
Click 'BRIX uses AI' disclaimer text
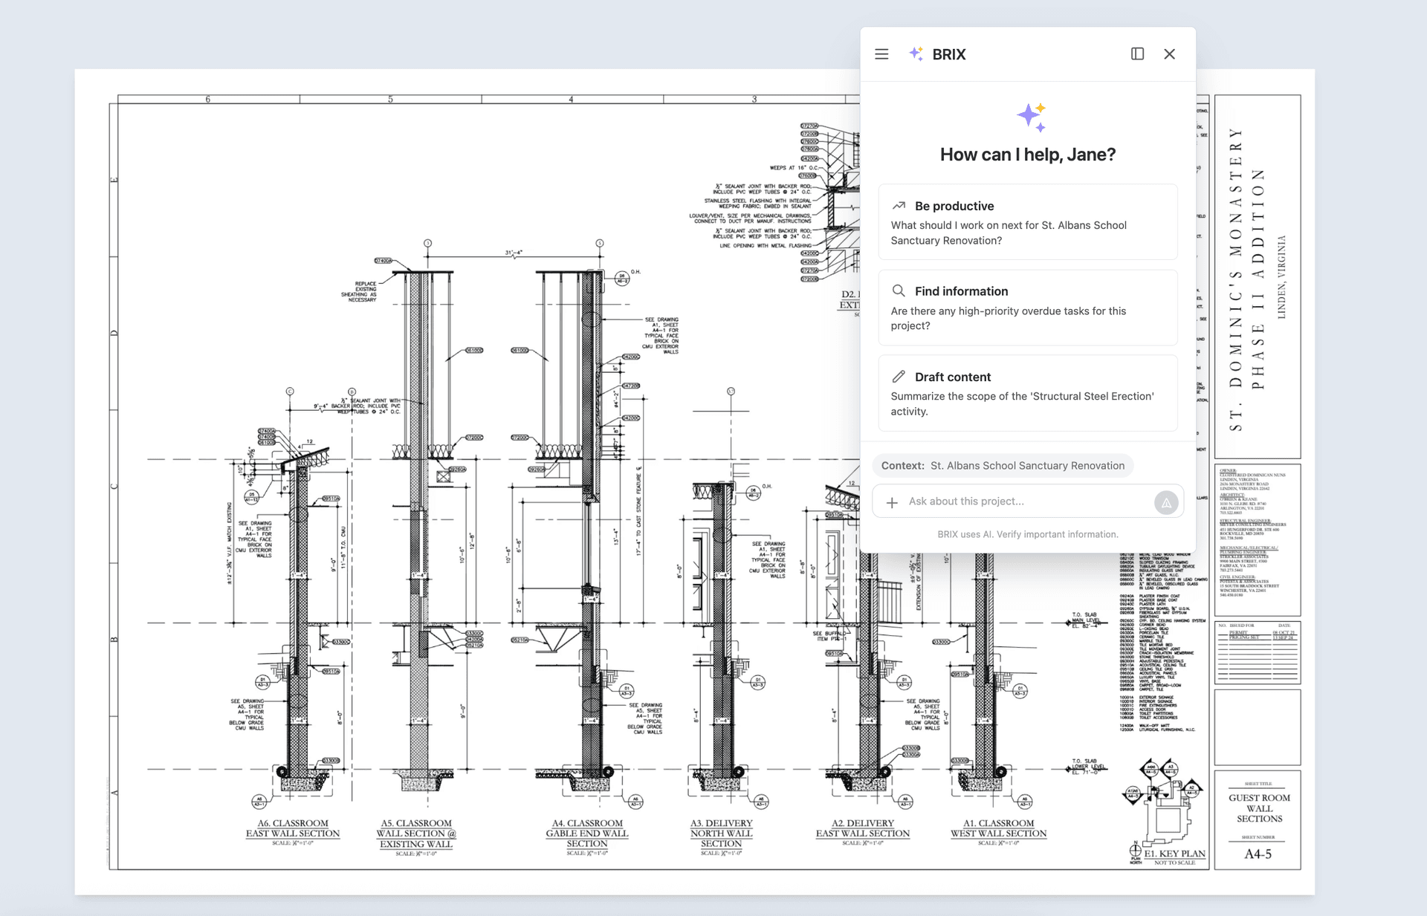pos(1028,534)
